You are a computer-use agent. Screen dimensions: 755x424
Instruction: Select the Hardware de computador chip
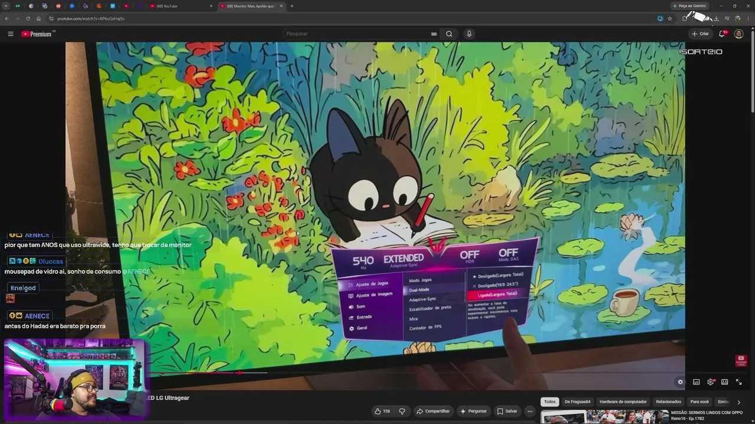point(623,402)
